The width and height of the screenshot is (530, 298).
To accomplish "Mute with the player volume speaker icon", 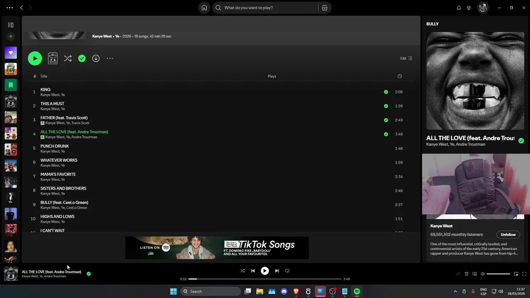I will click(482, 274).
